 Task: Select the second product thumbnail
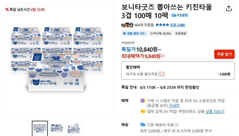[x=57, y=129]
